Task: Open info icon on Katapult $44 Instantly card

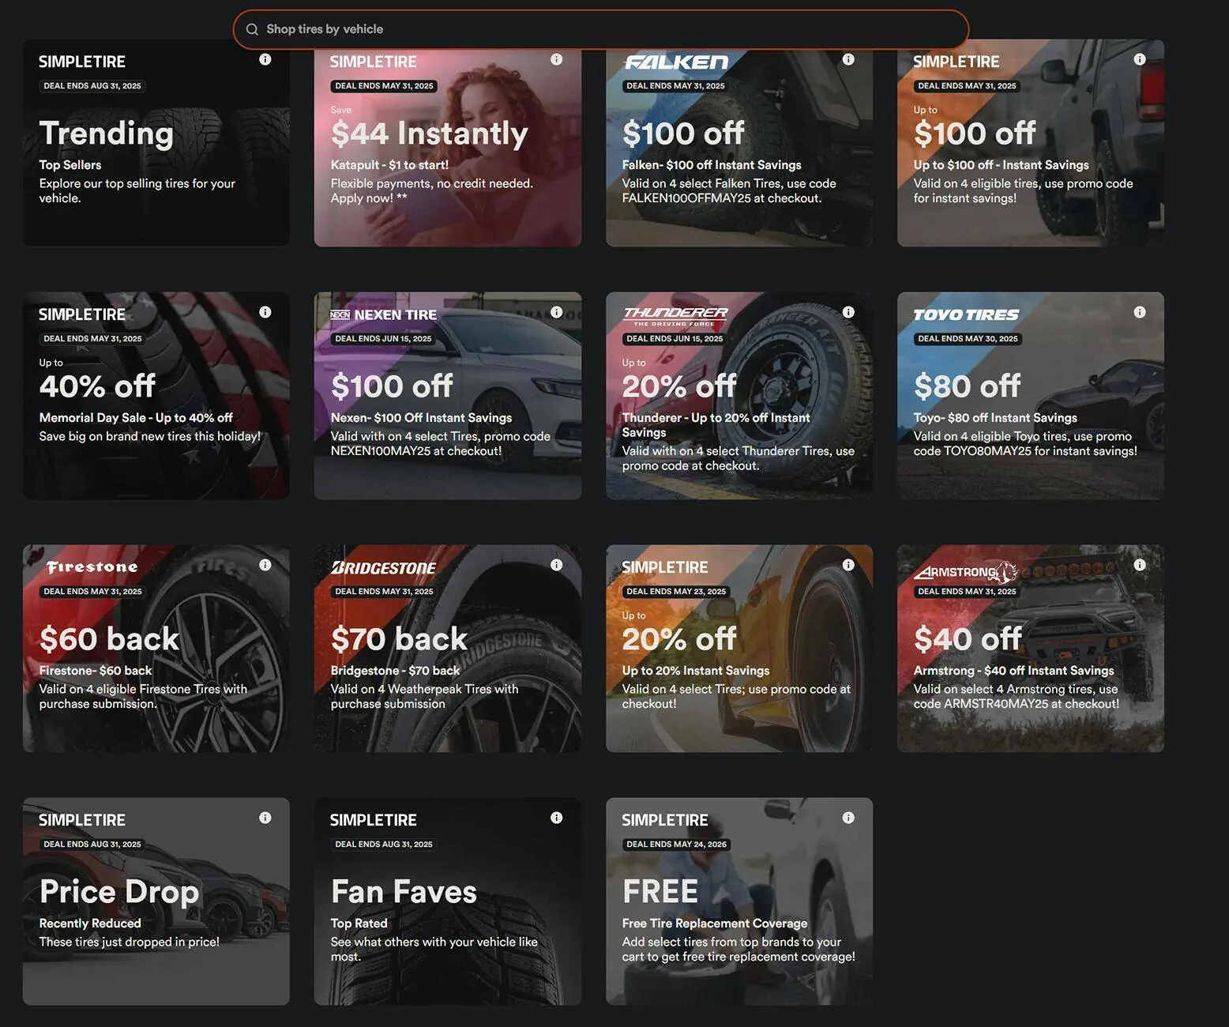Action: [x=557, y=59]
